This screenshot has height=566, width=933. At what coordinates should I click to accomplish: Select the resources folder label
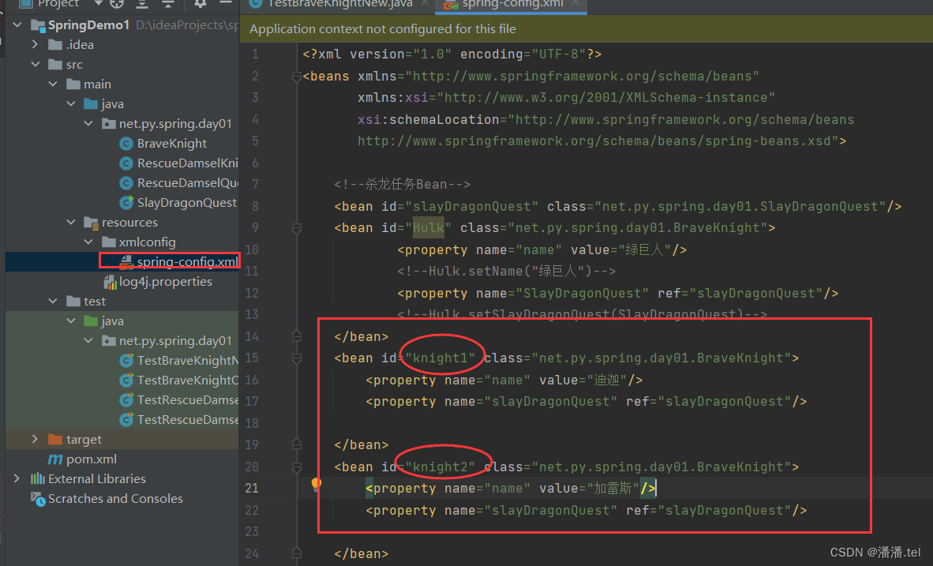pos(129,222)
